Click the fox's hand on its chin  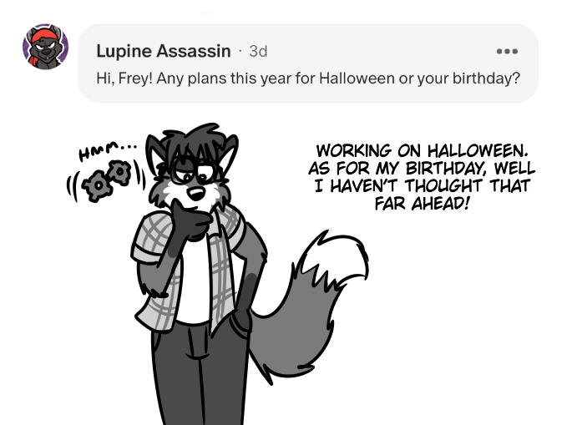point(190,221)
